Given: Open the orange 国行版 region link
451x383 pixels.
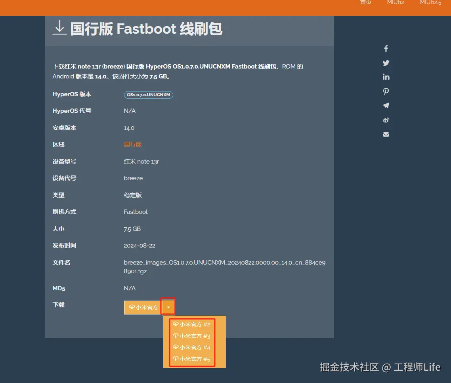Looking at the screenshot, I should coord(133,144).
